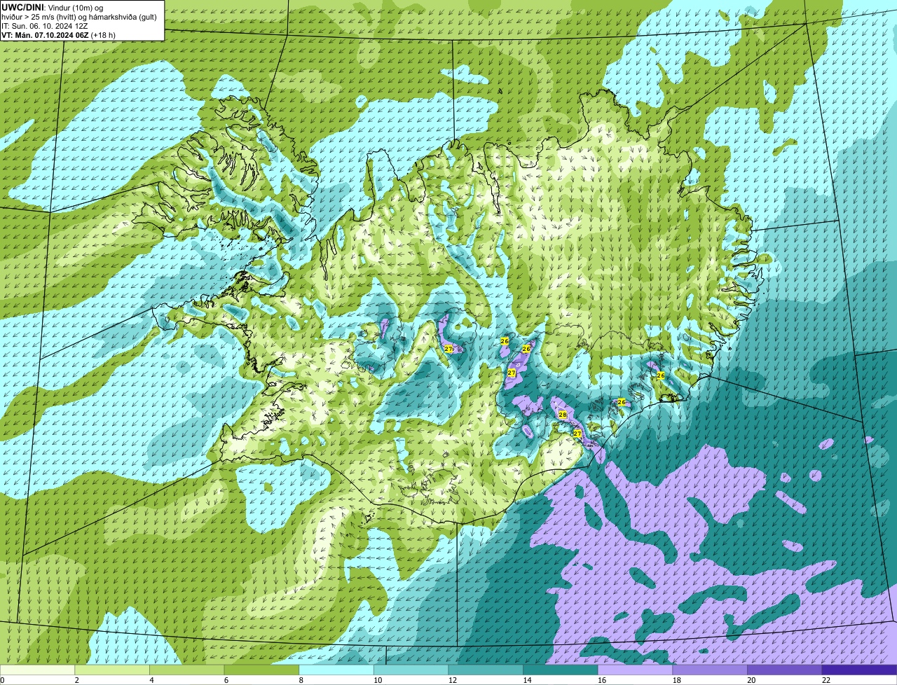Click the legend value '22'
The image size is (897, 685).
pos(826,680)
